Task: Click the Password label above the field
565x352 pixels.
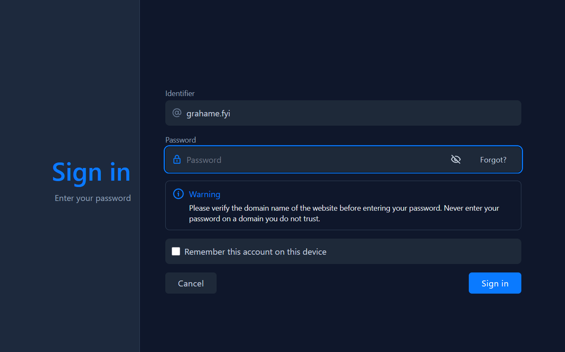Action: pos(181,140)
